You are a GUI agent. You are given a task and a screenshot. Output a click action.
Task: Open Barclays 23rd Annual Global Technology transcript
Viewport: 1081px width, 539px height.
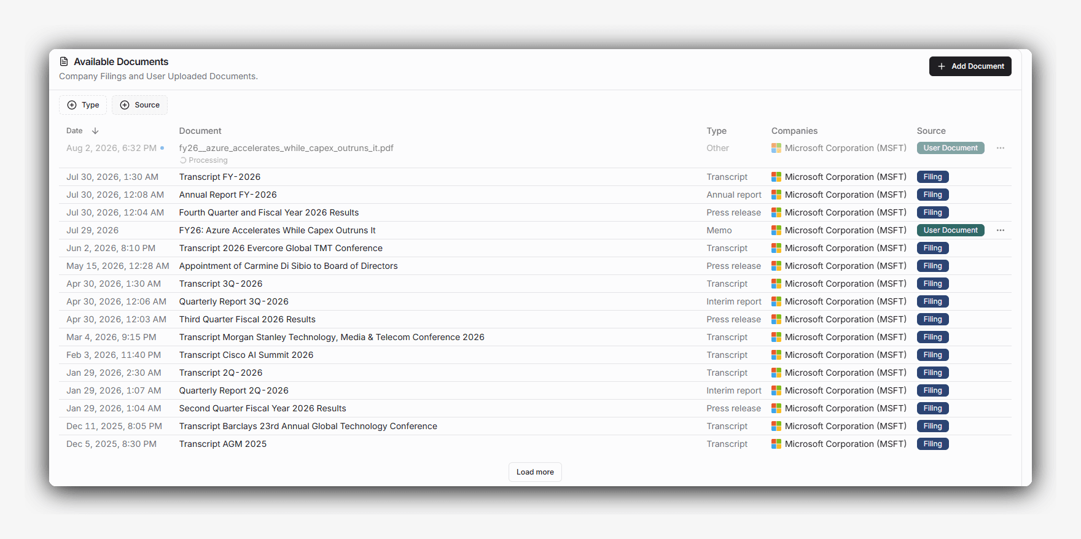click(x=308, y=426)
